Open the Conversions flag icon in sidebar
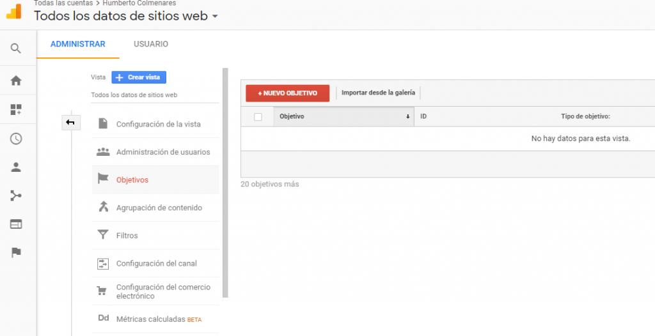The image size is (655, 336). [x=16, y=252]
